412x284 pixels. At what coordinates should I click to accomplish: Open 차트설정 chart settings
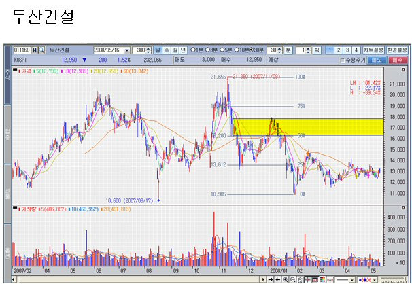[373, 50]
